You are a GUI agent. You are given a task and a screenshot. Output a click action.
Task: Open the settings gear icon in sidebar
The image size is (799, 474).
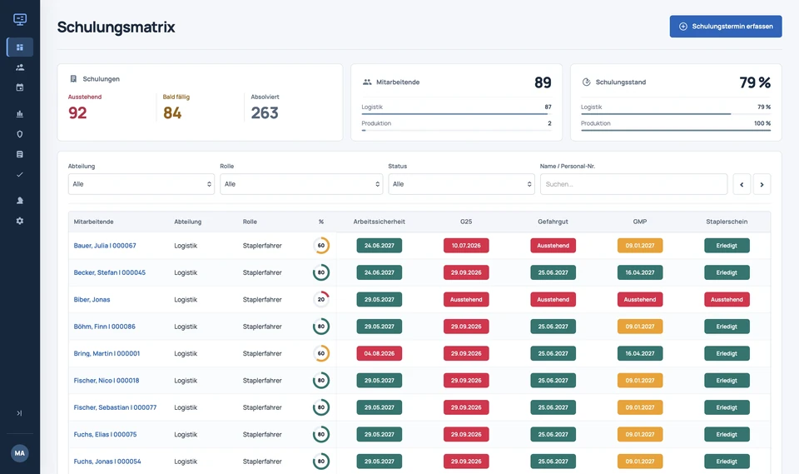point(20,221)
